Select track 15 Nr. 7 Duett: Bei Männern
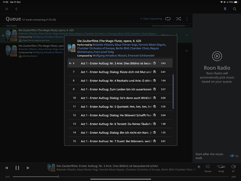241x181 pixels. (120, 141)
